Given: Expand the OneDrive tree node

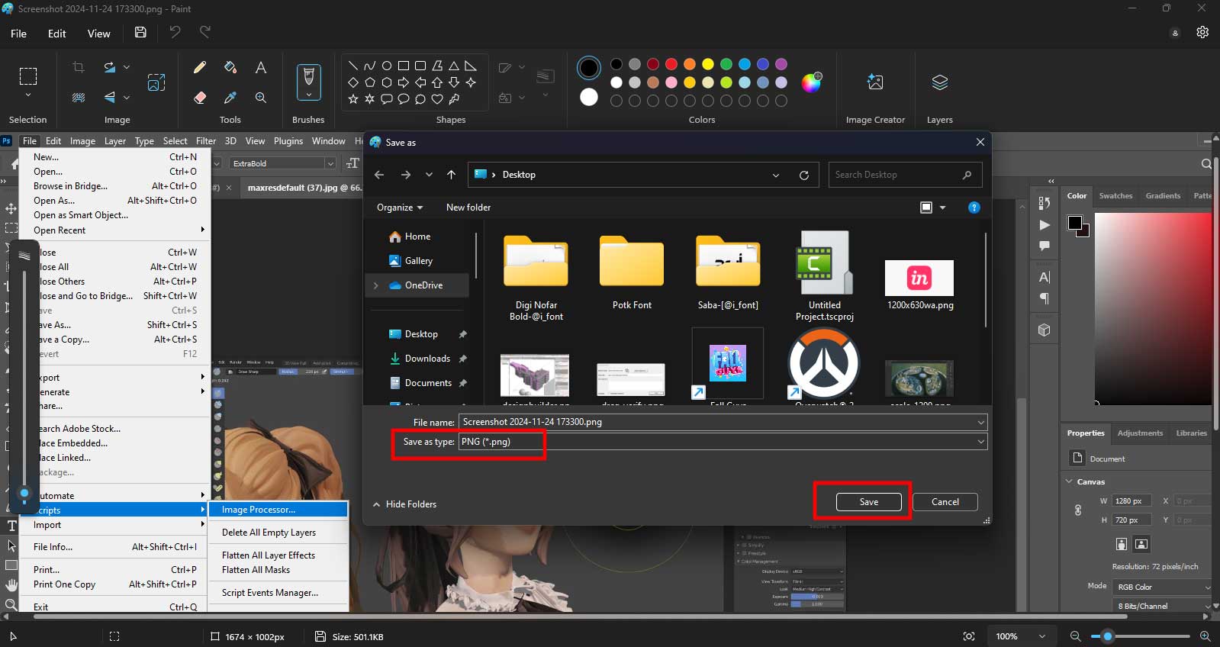Looking at the screenshot, I should tap(375, 285).
